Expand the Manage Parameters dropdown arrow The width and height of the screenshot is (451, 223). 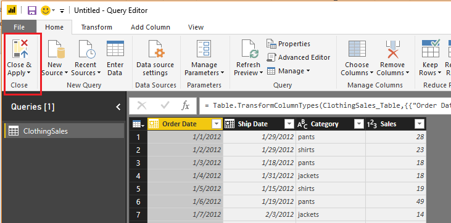(222, 73)
